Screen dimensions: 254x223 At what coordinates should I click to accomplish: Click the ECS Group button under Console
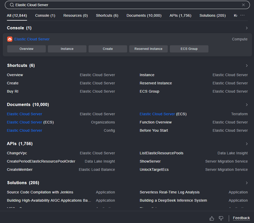coord(189,49)
